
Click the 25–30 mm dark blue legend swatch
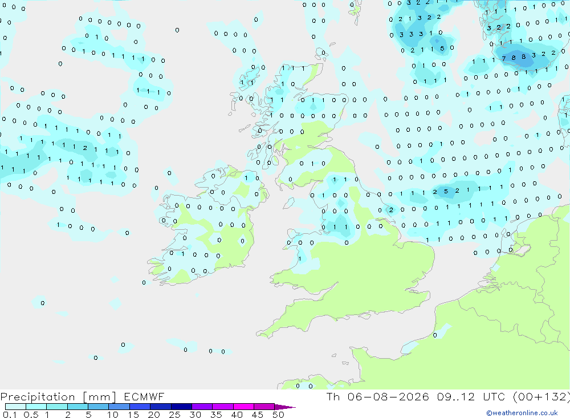[x=181, y=407]
